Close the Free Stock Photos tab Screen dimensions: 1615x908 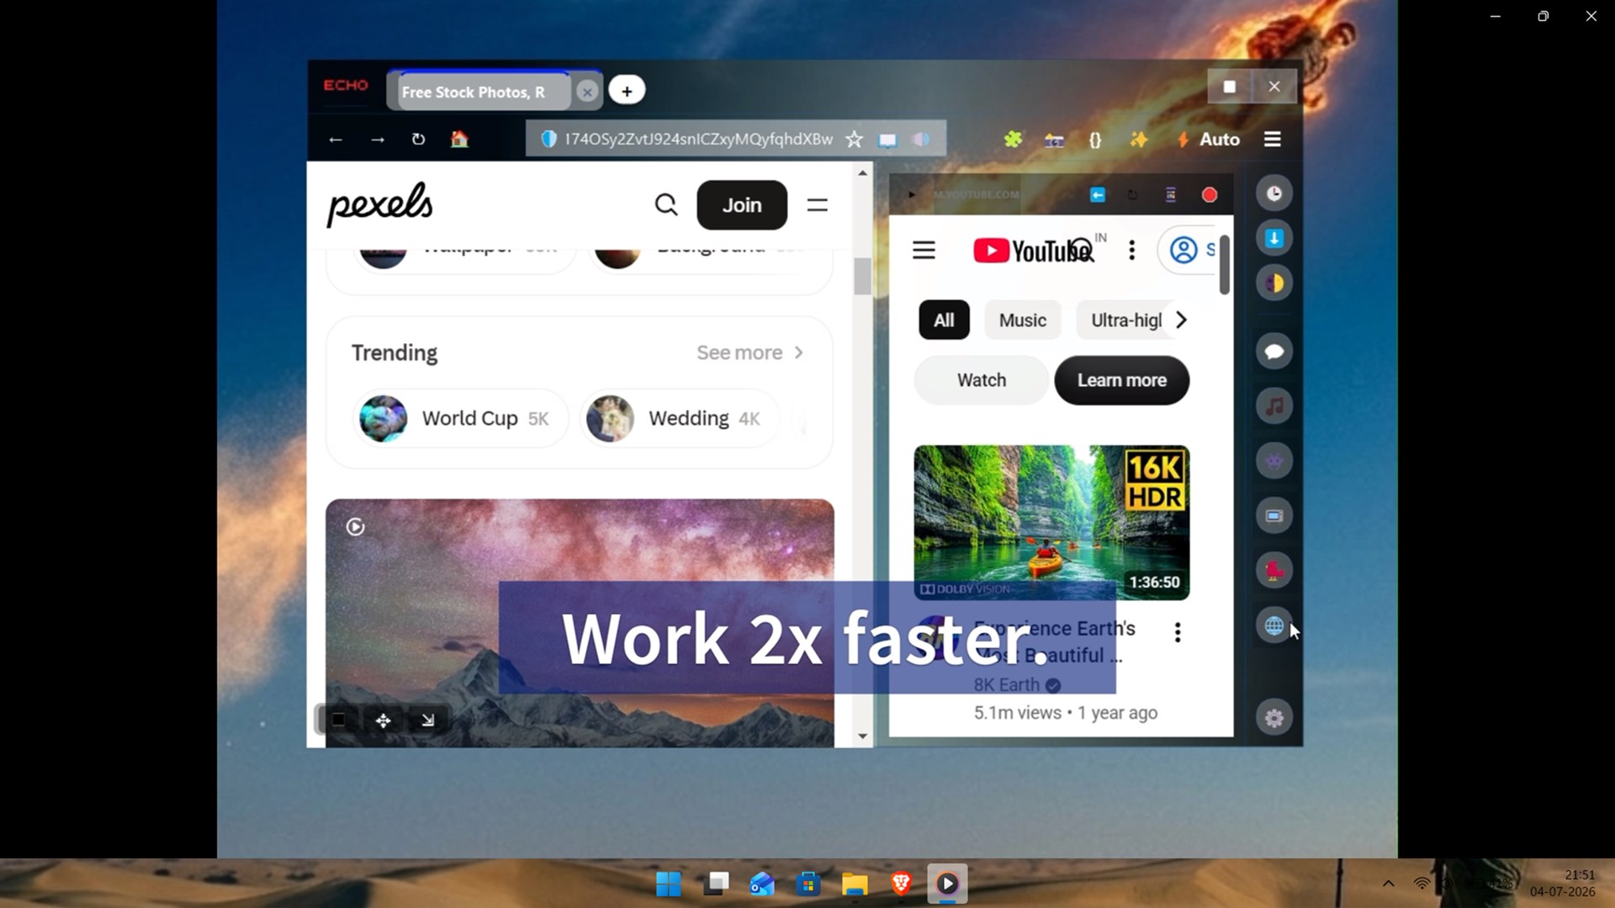pyautogui.click(x=587, y=92)
